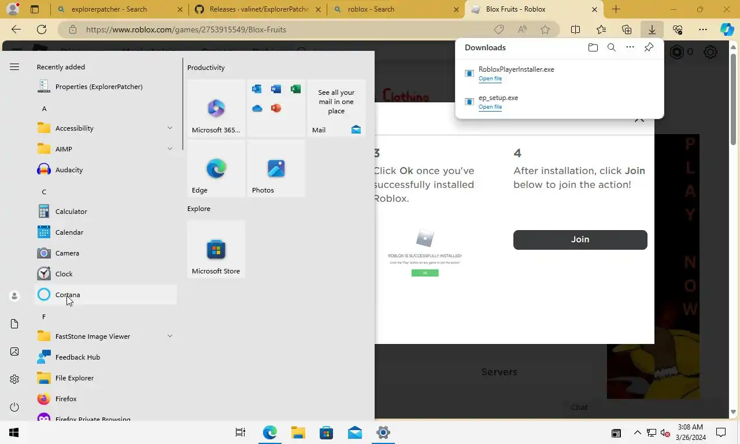Click the Robux icon in Roblox header
This screenshot has width=740, height=444.
coord(676,52)
